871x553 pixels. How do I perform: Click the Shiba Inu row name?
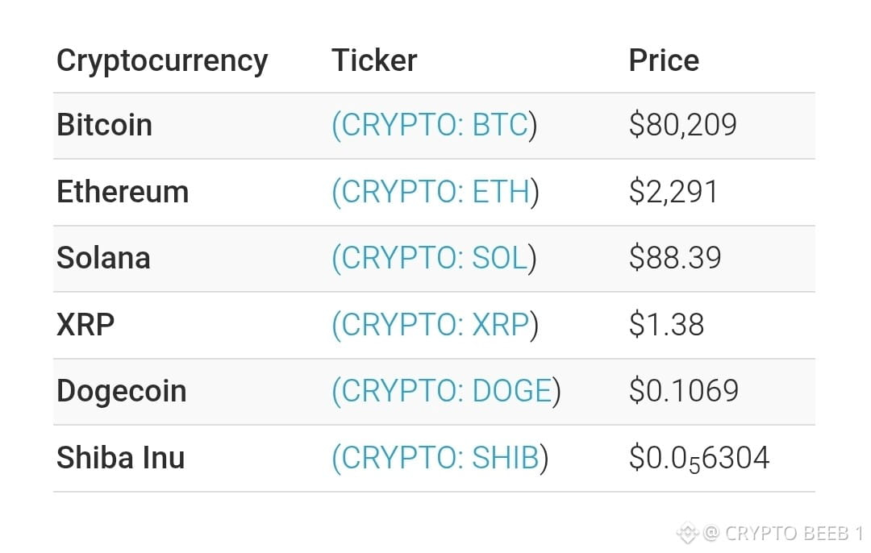pyautogui.click(x=120, y=458)
